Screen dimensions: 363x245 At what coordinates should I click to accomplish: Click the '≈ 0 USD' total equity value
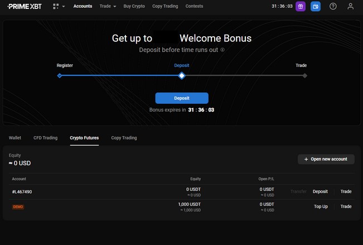pos(20,163)
